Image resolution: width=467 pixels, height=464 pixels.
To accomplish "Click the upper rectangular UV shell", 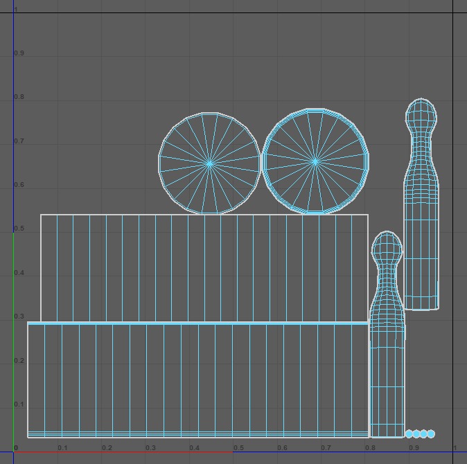I will pos(204,268).
